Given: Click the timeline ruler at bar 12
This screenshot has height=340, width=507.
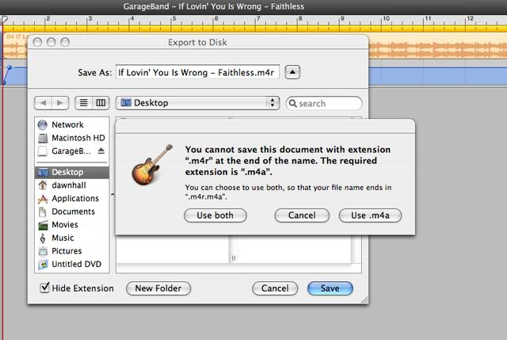Looking at the screenshot, I should click(470, 20).
